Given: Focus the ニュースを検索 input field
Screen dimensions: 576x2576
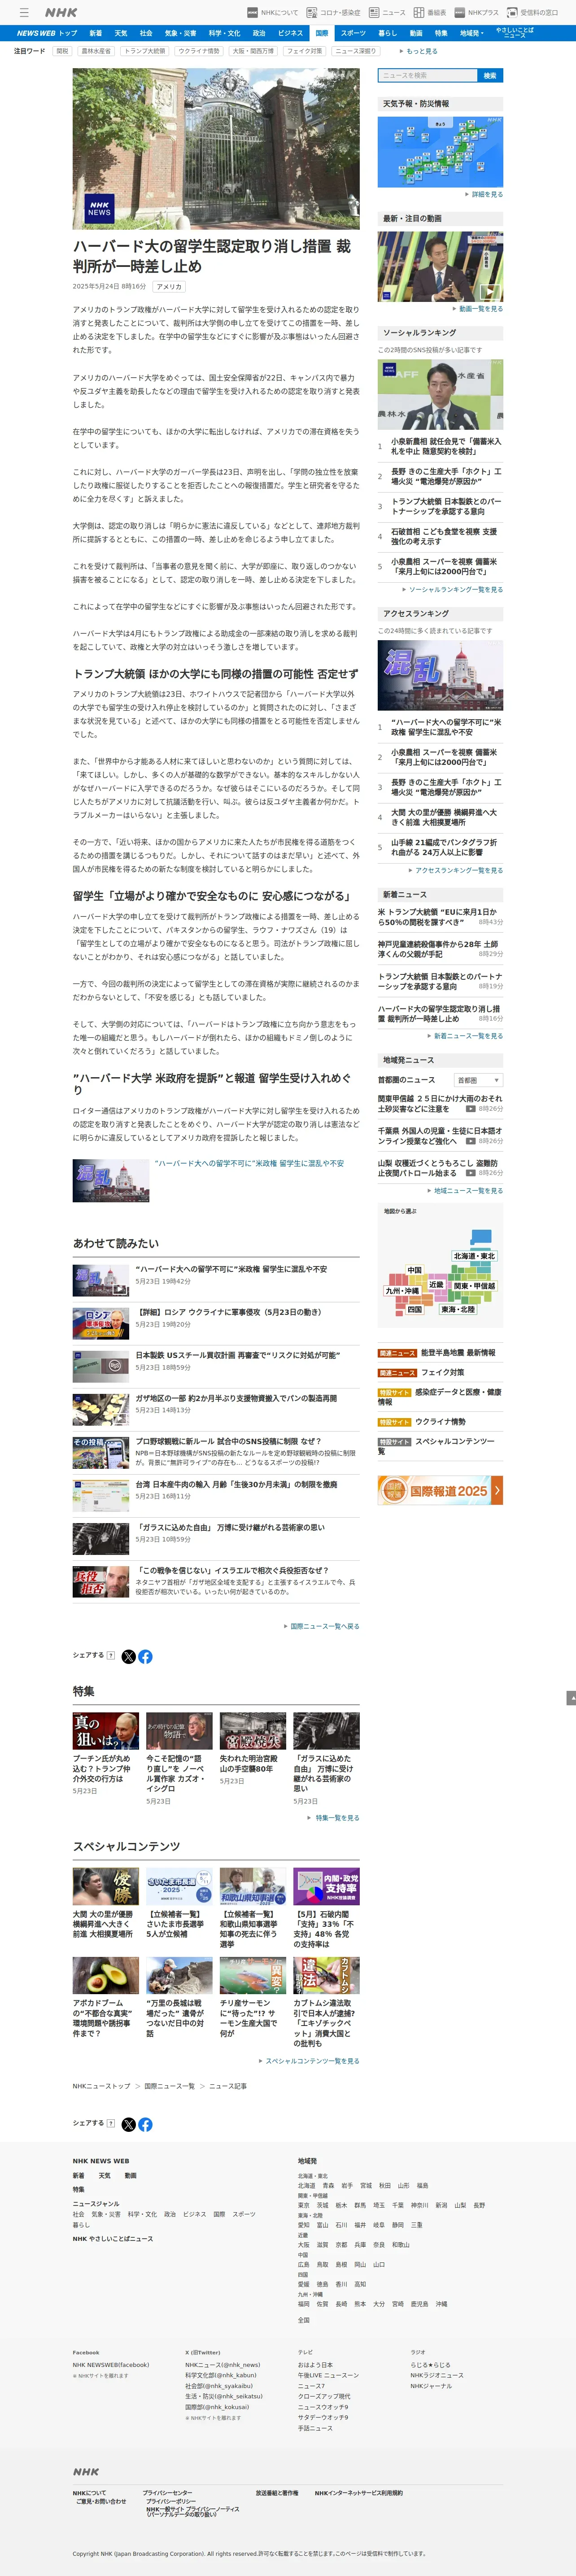Looking at the screenshot, I should pos(428,75).
